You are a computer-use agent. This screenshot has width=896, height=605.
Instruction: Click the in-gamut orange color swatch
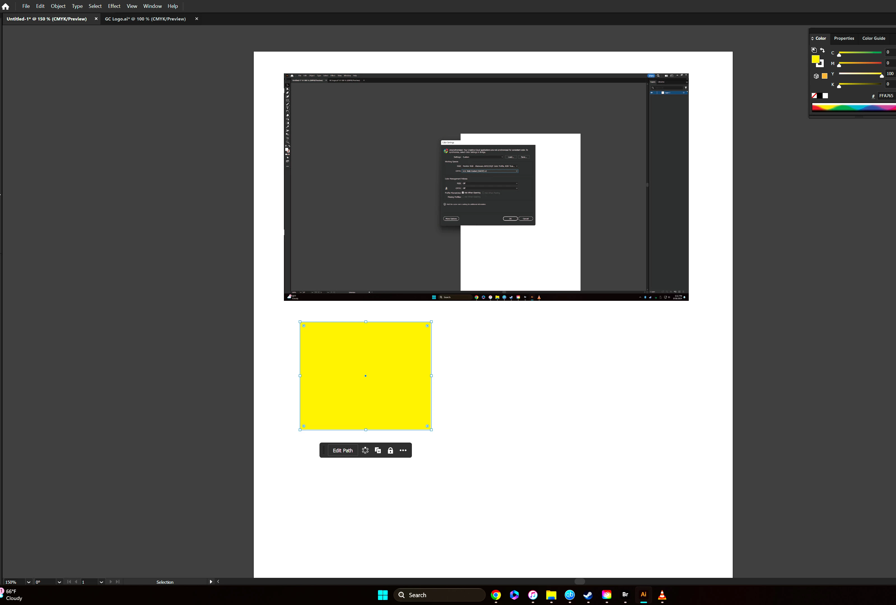point(824,76)
